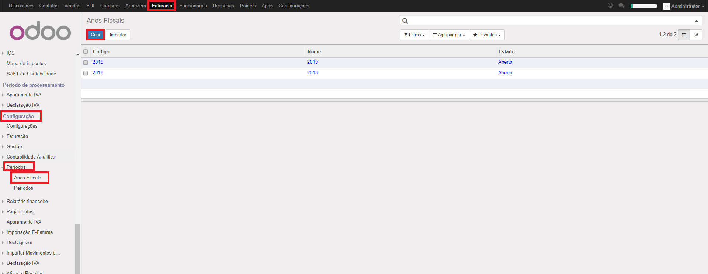Click the Administrator avatar image

tap(666, 6)
